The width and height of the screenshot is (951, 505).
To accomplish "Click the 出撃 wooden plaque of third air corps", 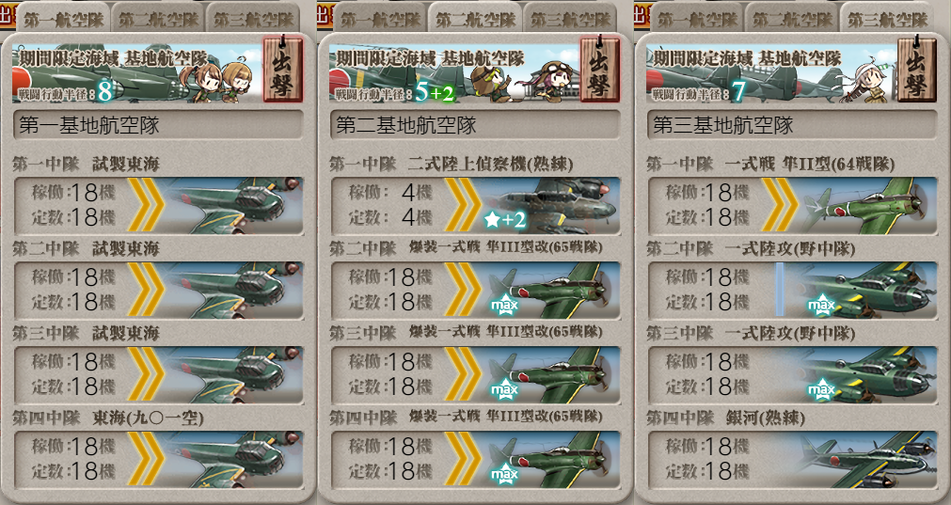I will pyautogui.click(x=916, y=69).
